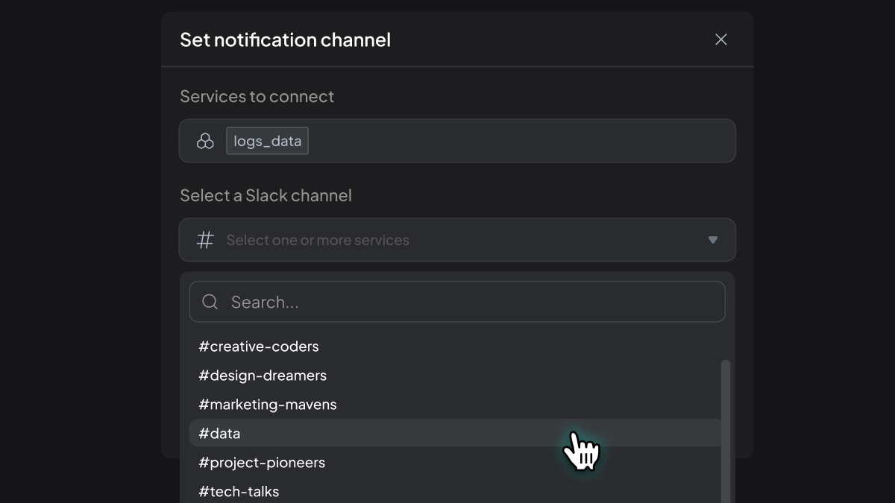The image size is (895, 503).
Task: Click the hexagon services icon
Action: (205, 141)
